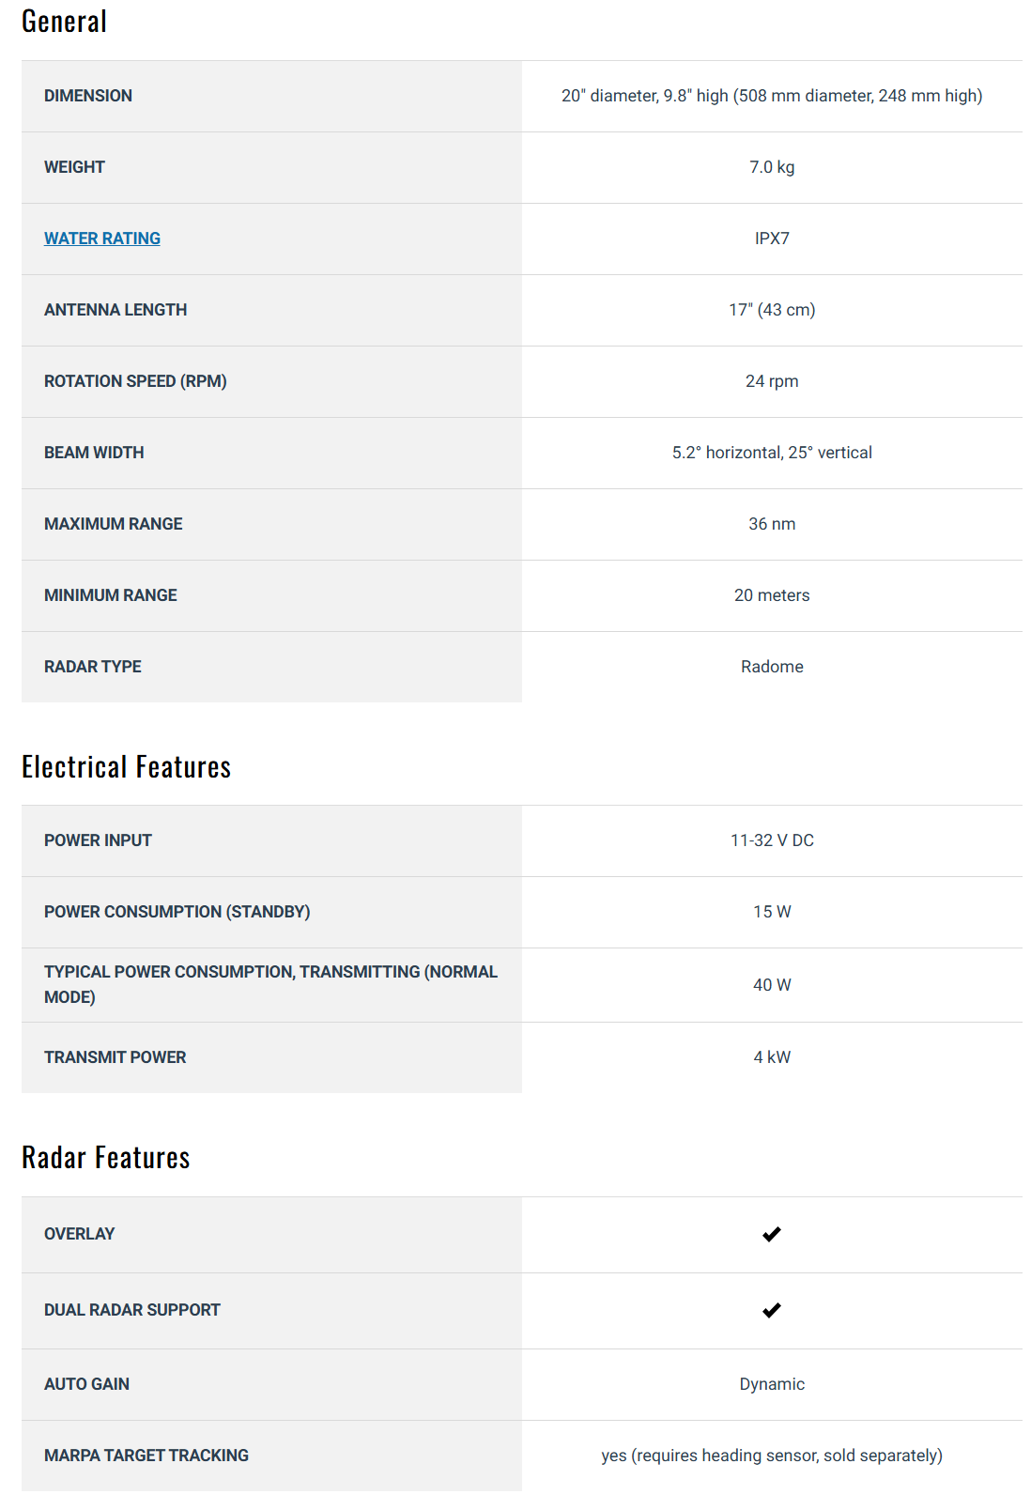
Task: Click the OVERLAY checkmark icon
Action: point(772,1234)
